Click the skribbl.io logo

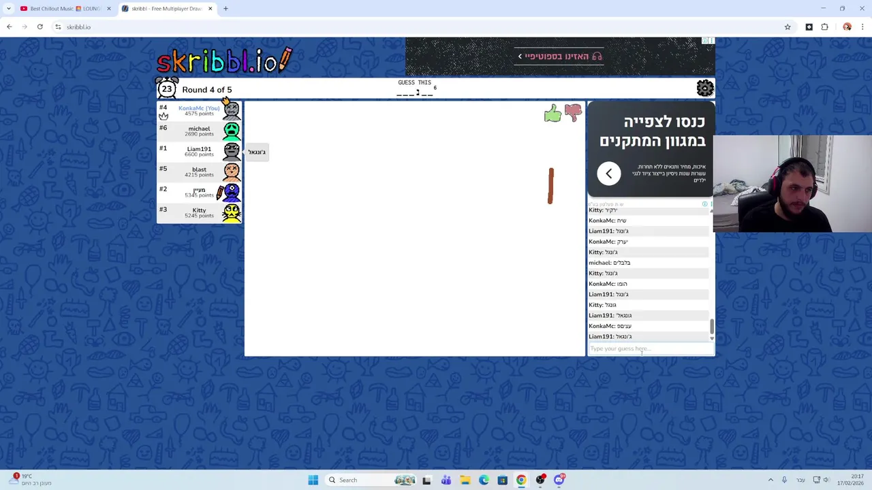point(224,61)
